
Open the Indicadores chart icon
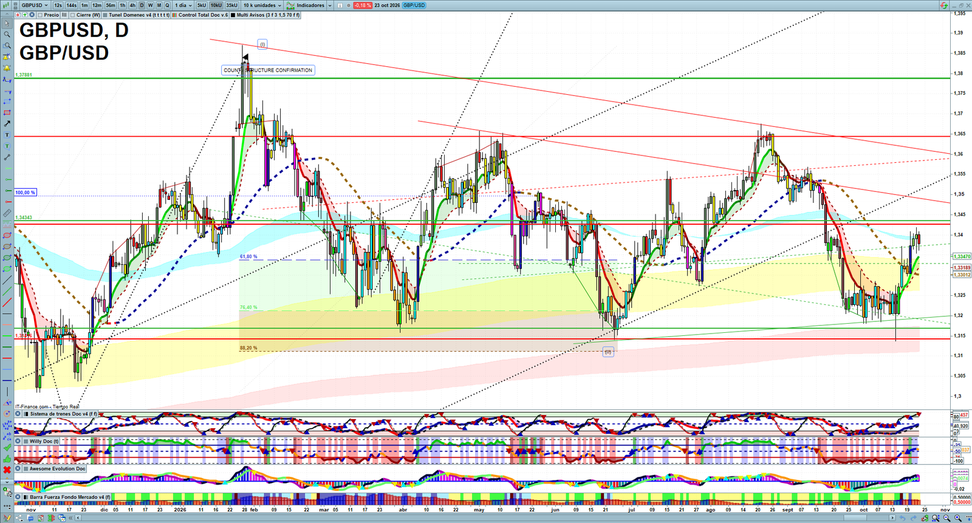(x=290, y=5)
